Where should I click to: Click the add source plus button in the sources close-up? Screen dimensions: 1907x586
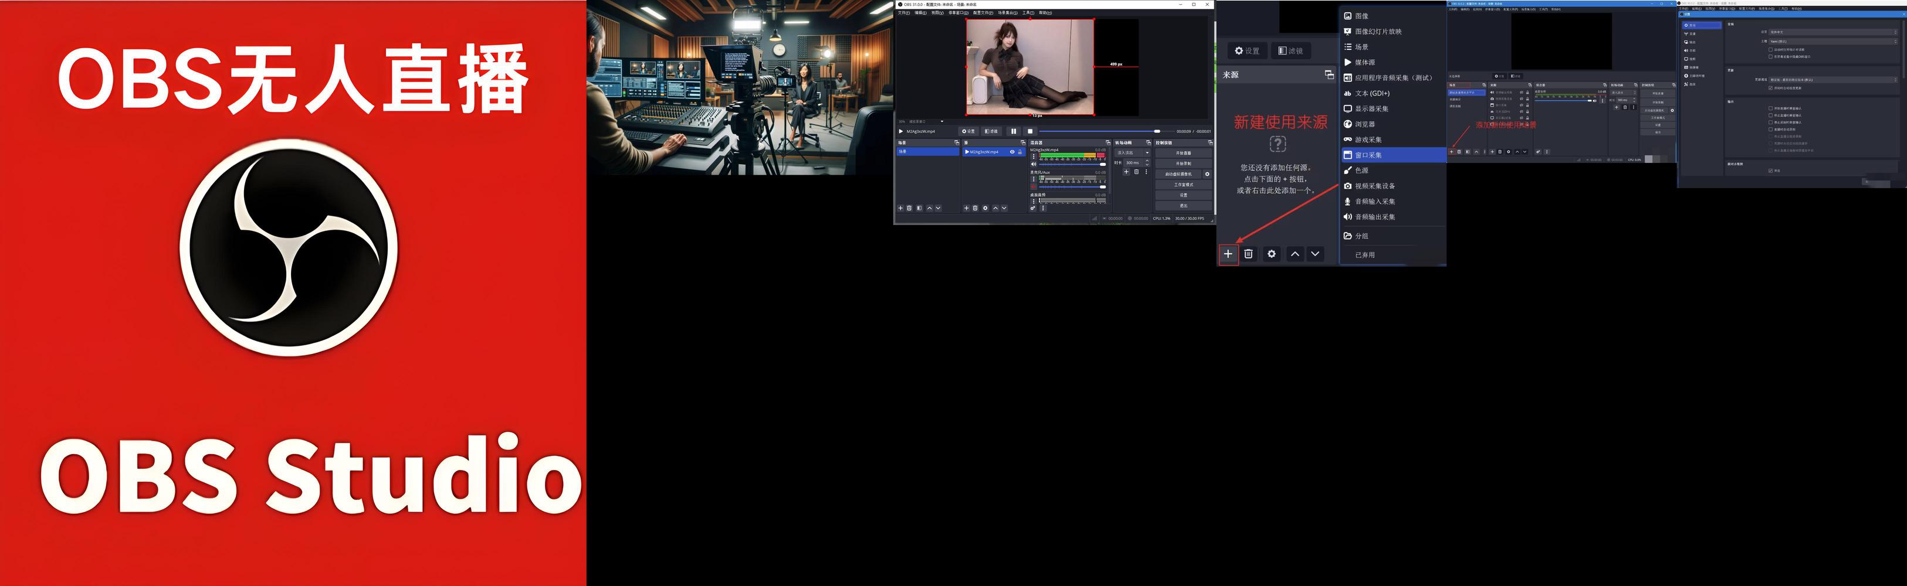[x=1227, y=254]
